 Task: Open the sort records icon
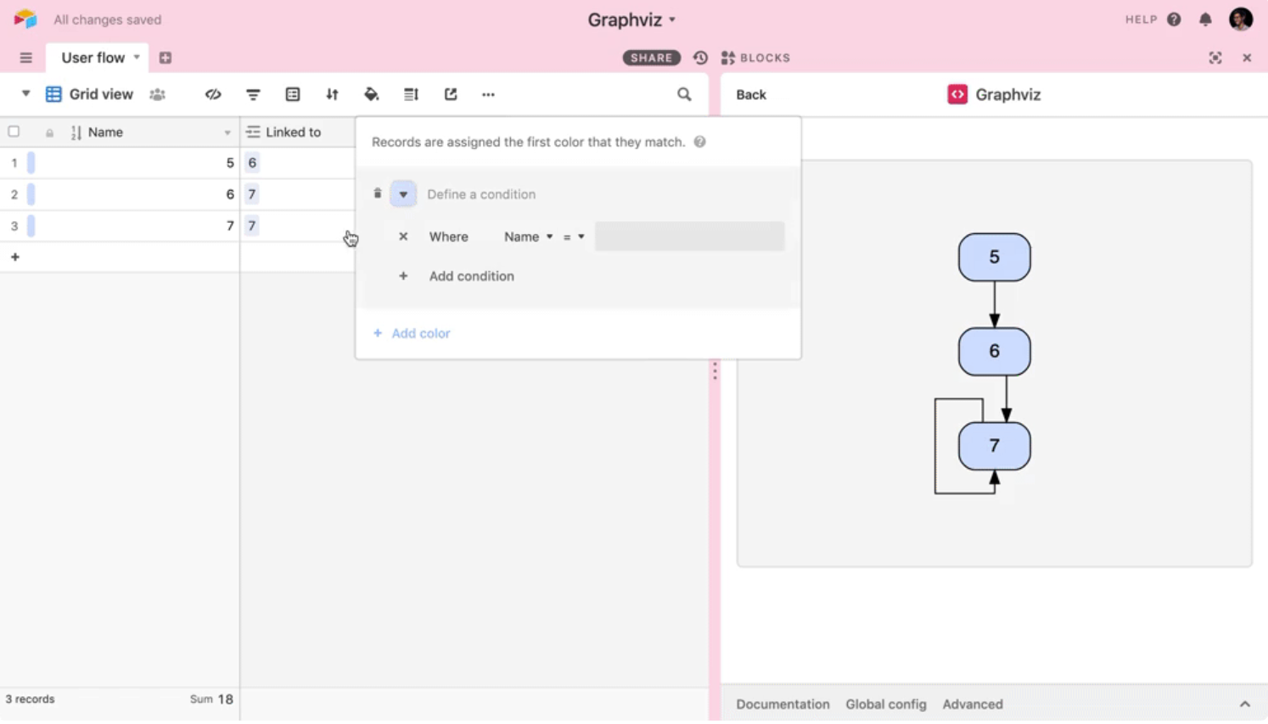(x=332, y=95)
